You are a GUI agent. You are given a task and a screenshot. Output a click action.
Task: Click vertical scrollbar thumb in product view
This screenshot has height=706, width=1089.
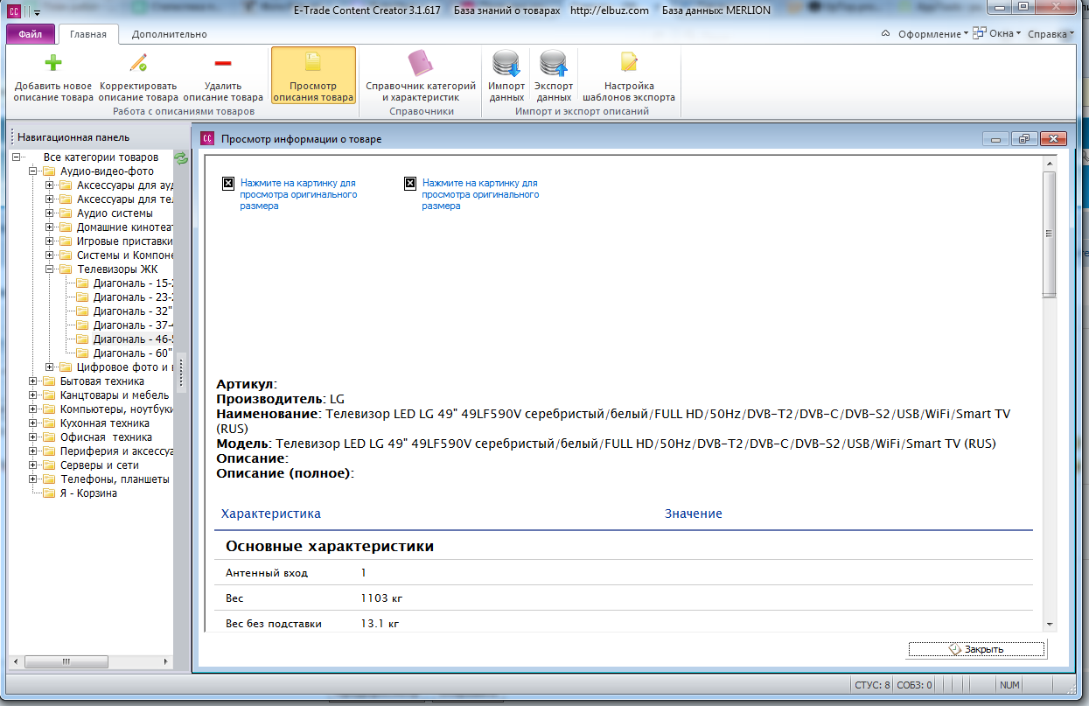(1049, 234)
